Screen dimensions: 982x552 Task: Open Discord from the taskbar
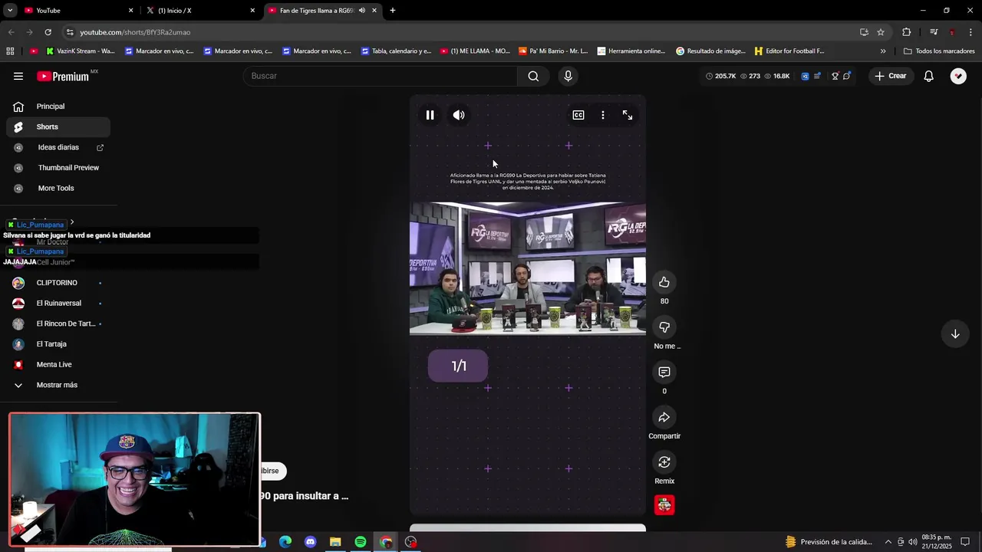pos(310,542)
